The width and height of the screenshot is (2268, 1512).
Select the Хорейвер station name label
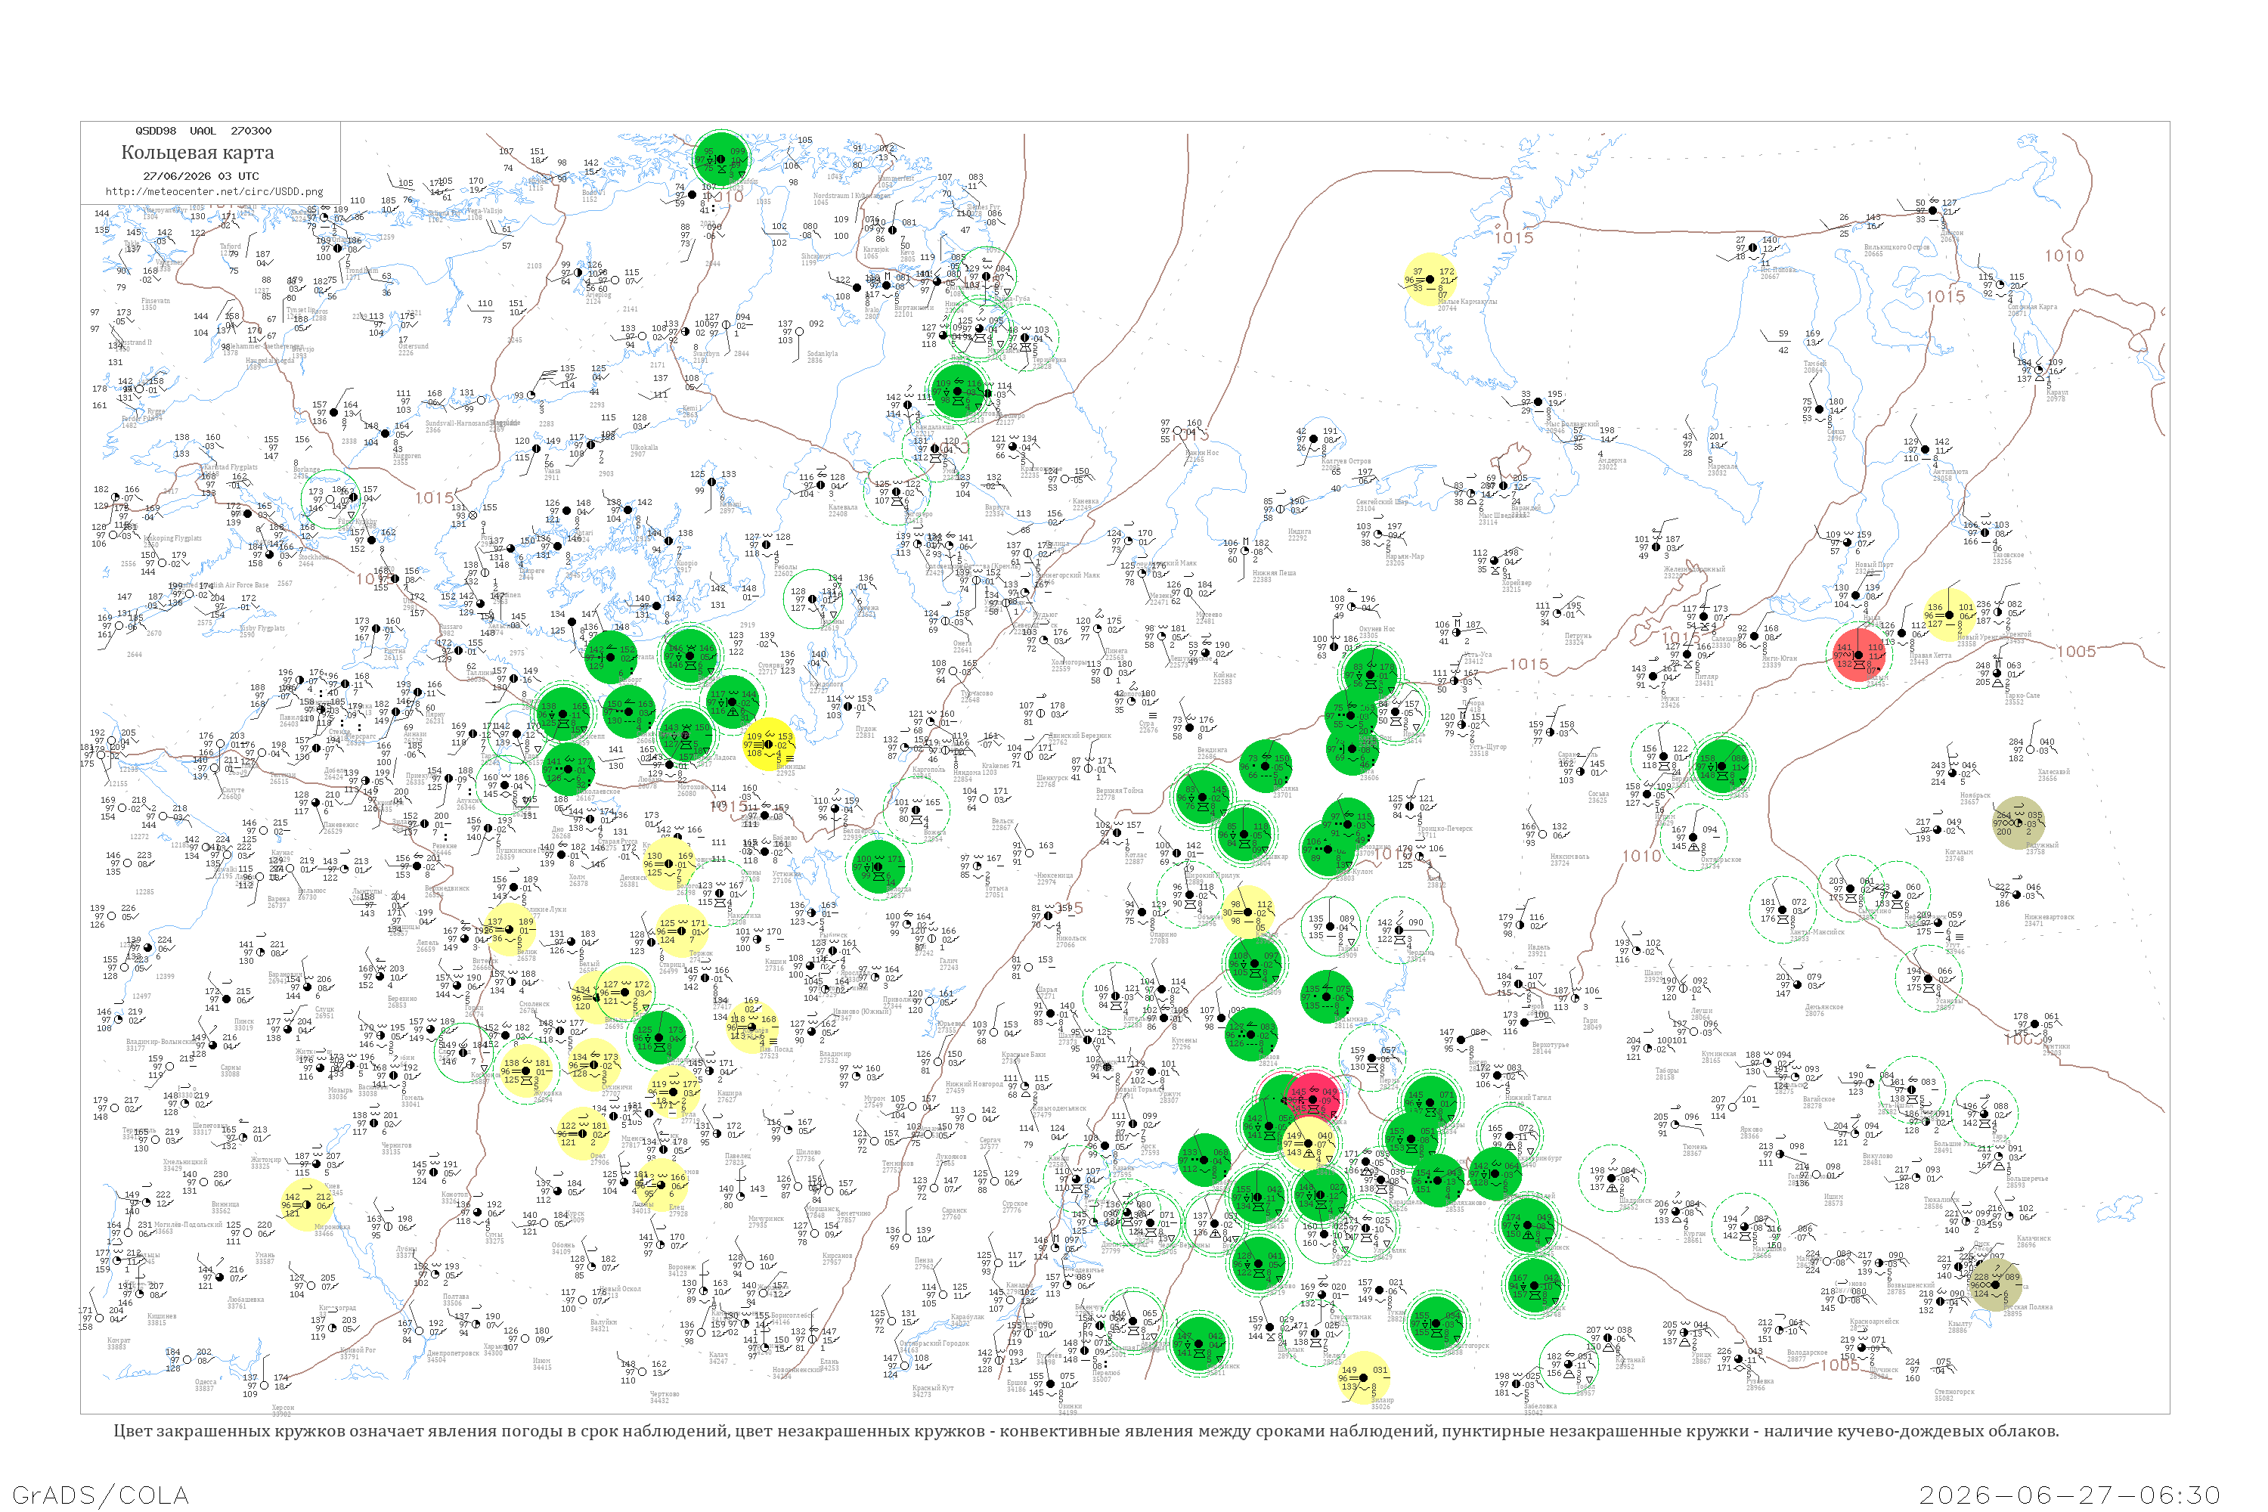[1517, 584]
